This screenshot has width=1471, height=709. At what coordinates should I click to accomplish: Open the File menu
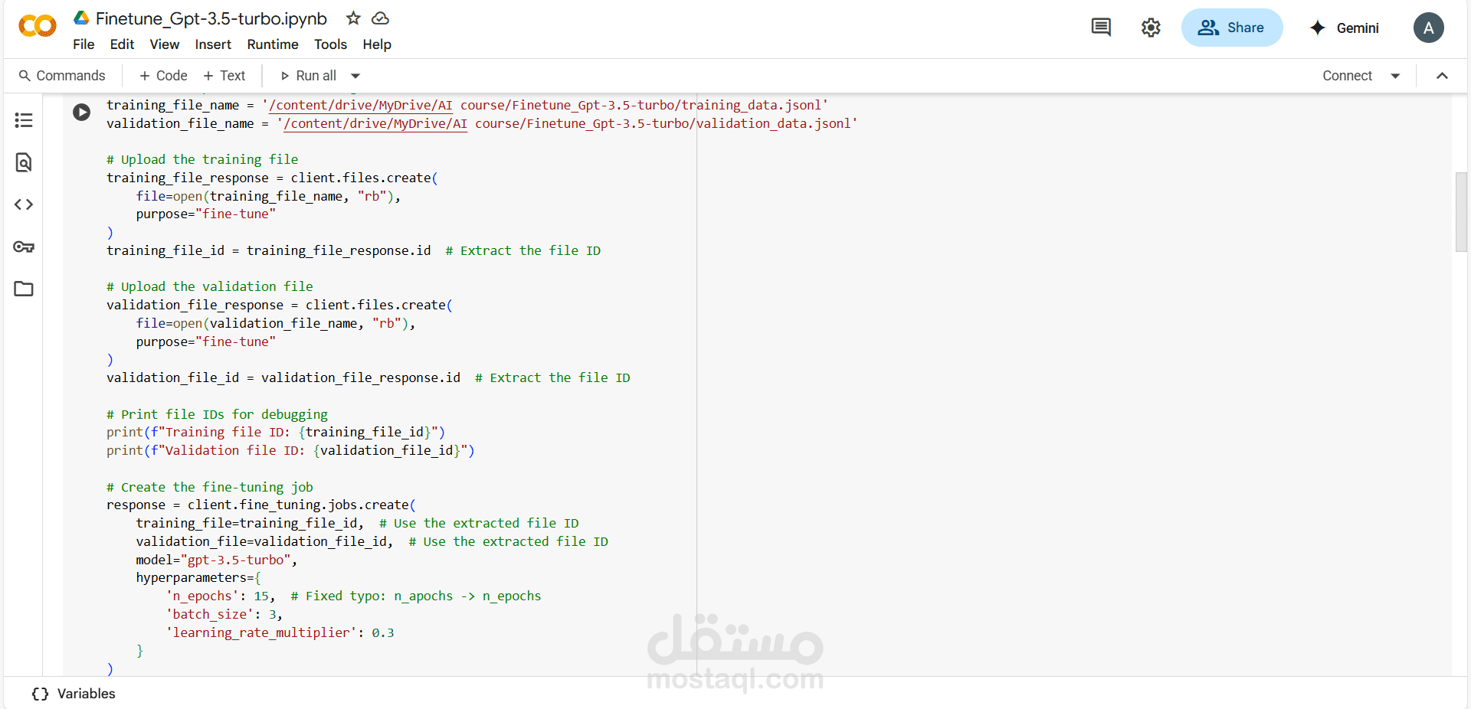coord(84,44)
